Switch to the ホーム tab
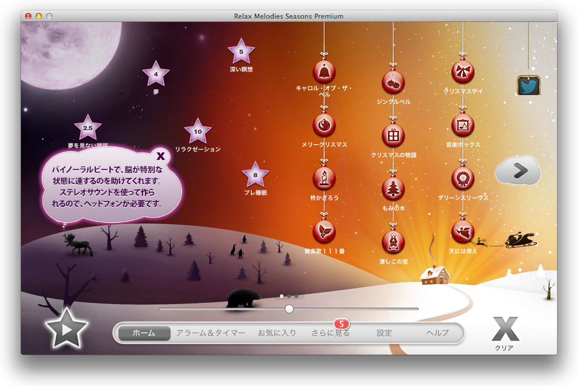Viewport: 578px width, 386px height. point(144,333)
